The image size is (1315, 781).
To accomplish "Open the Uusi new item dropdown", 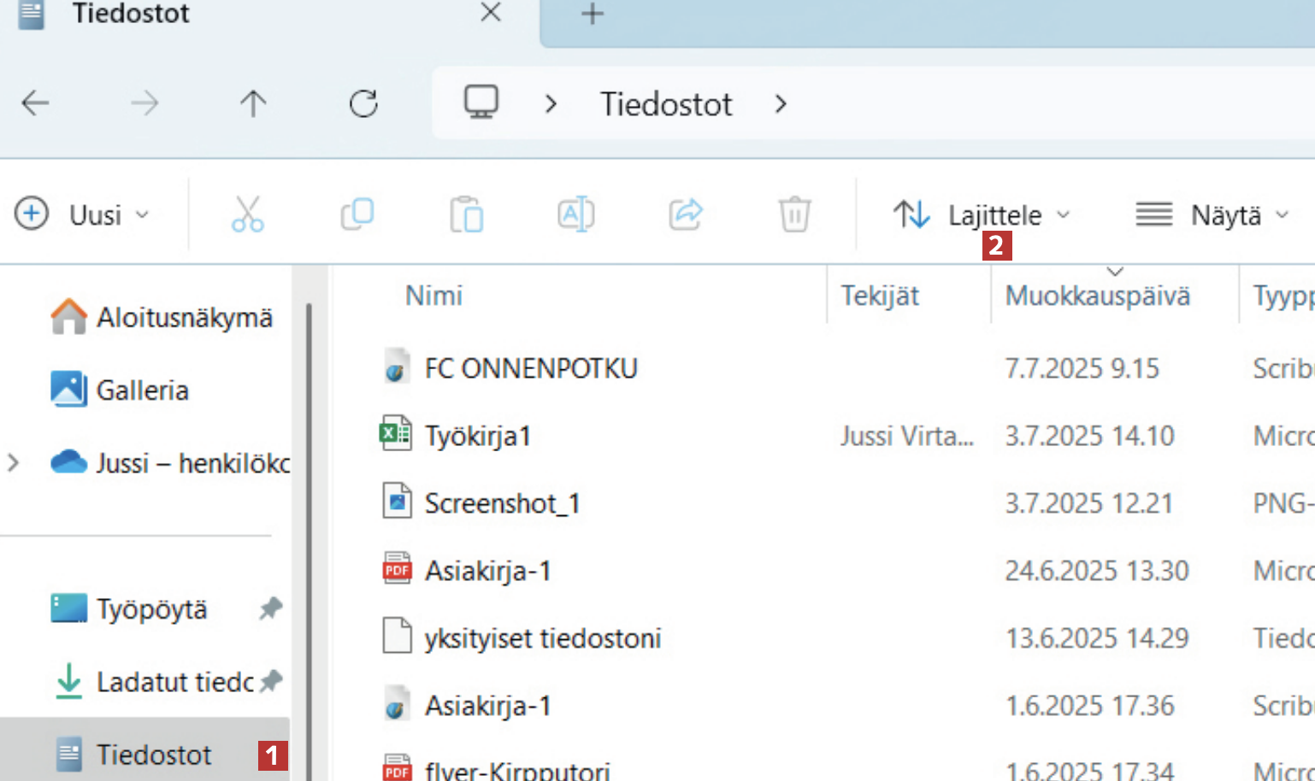I will (82, 214).
